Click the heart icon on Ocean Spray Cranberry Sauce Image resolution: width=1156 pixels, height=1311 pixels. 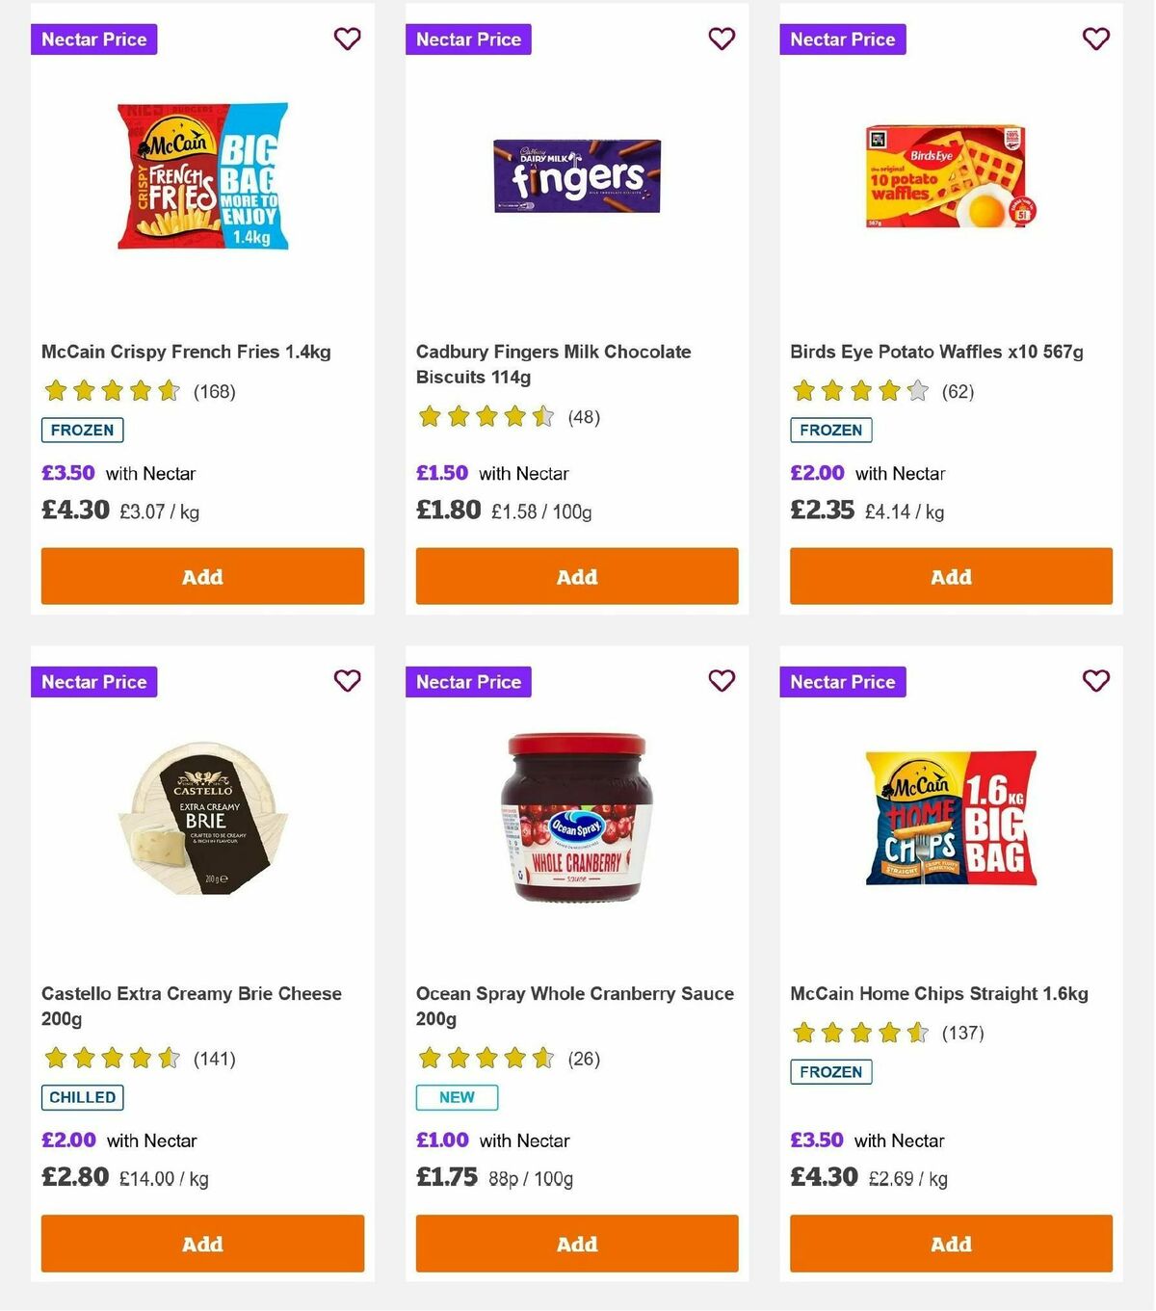point(721,680)
